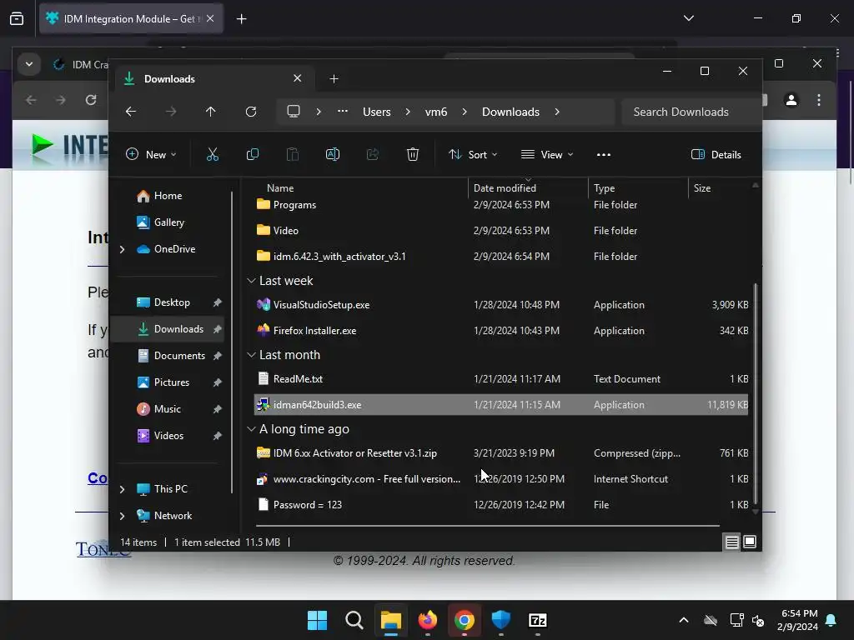Screen dimensions: 854x640
Task: Open pinned Music folder
Action: pyautogui.click(x=167, y=409)
